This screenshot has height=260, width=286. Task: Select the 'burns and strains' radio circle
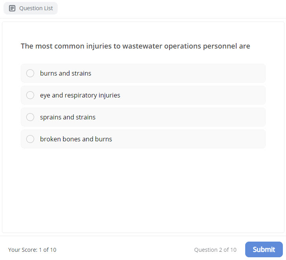tap(30, 73)
